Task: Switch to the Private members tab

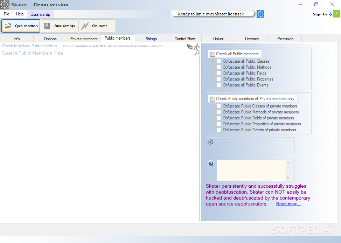Action: click(x=84, y=39)
